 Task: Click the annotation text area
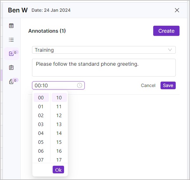(x=104, y=68)
